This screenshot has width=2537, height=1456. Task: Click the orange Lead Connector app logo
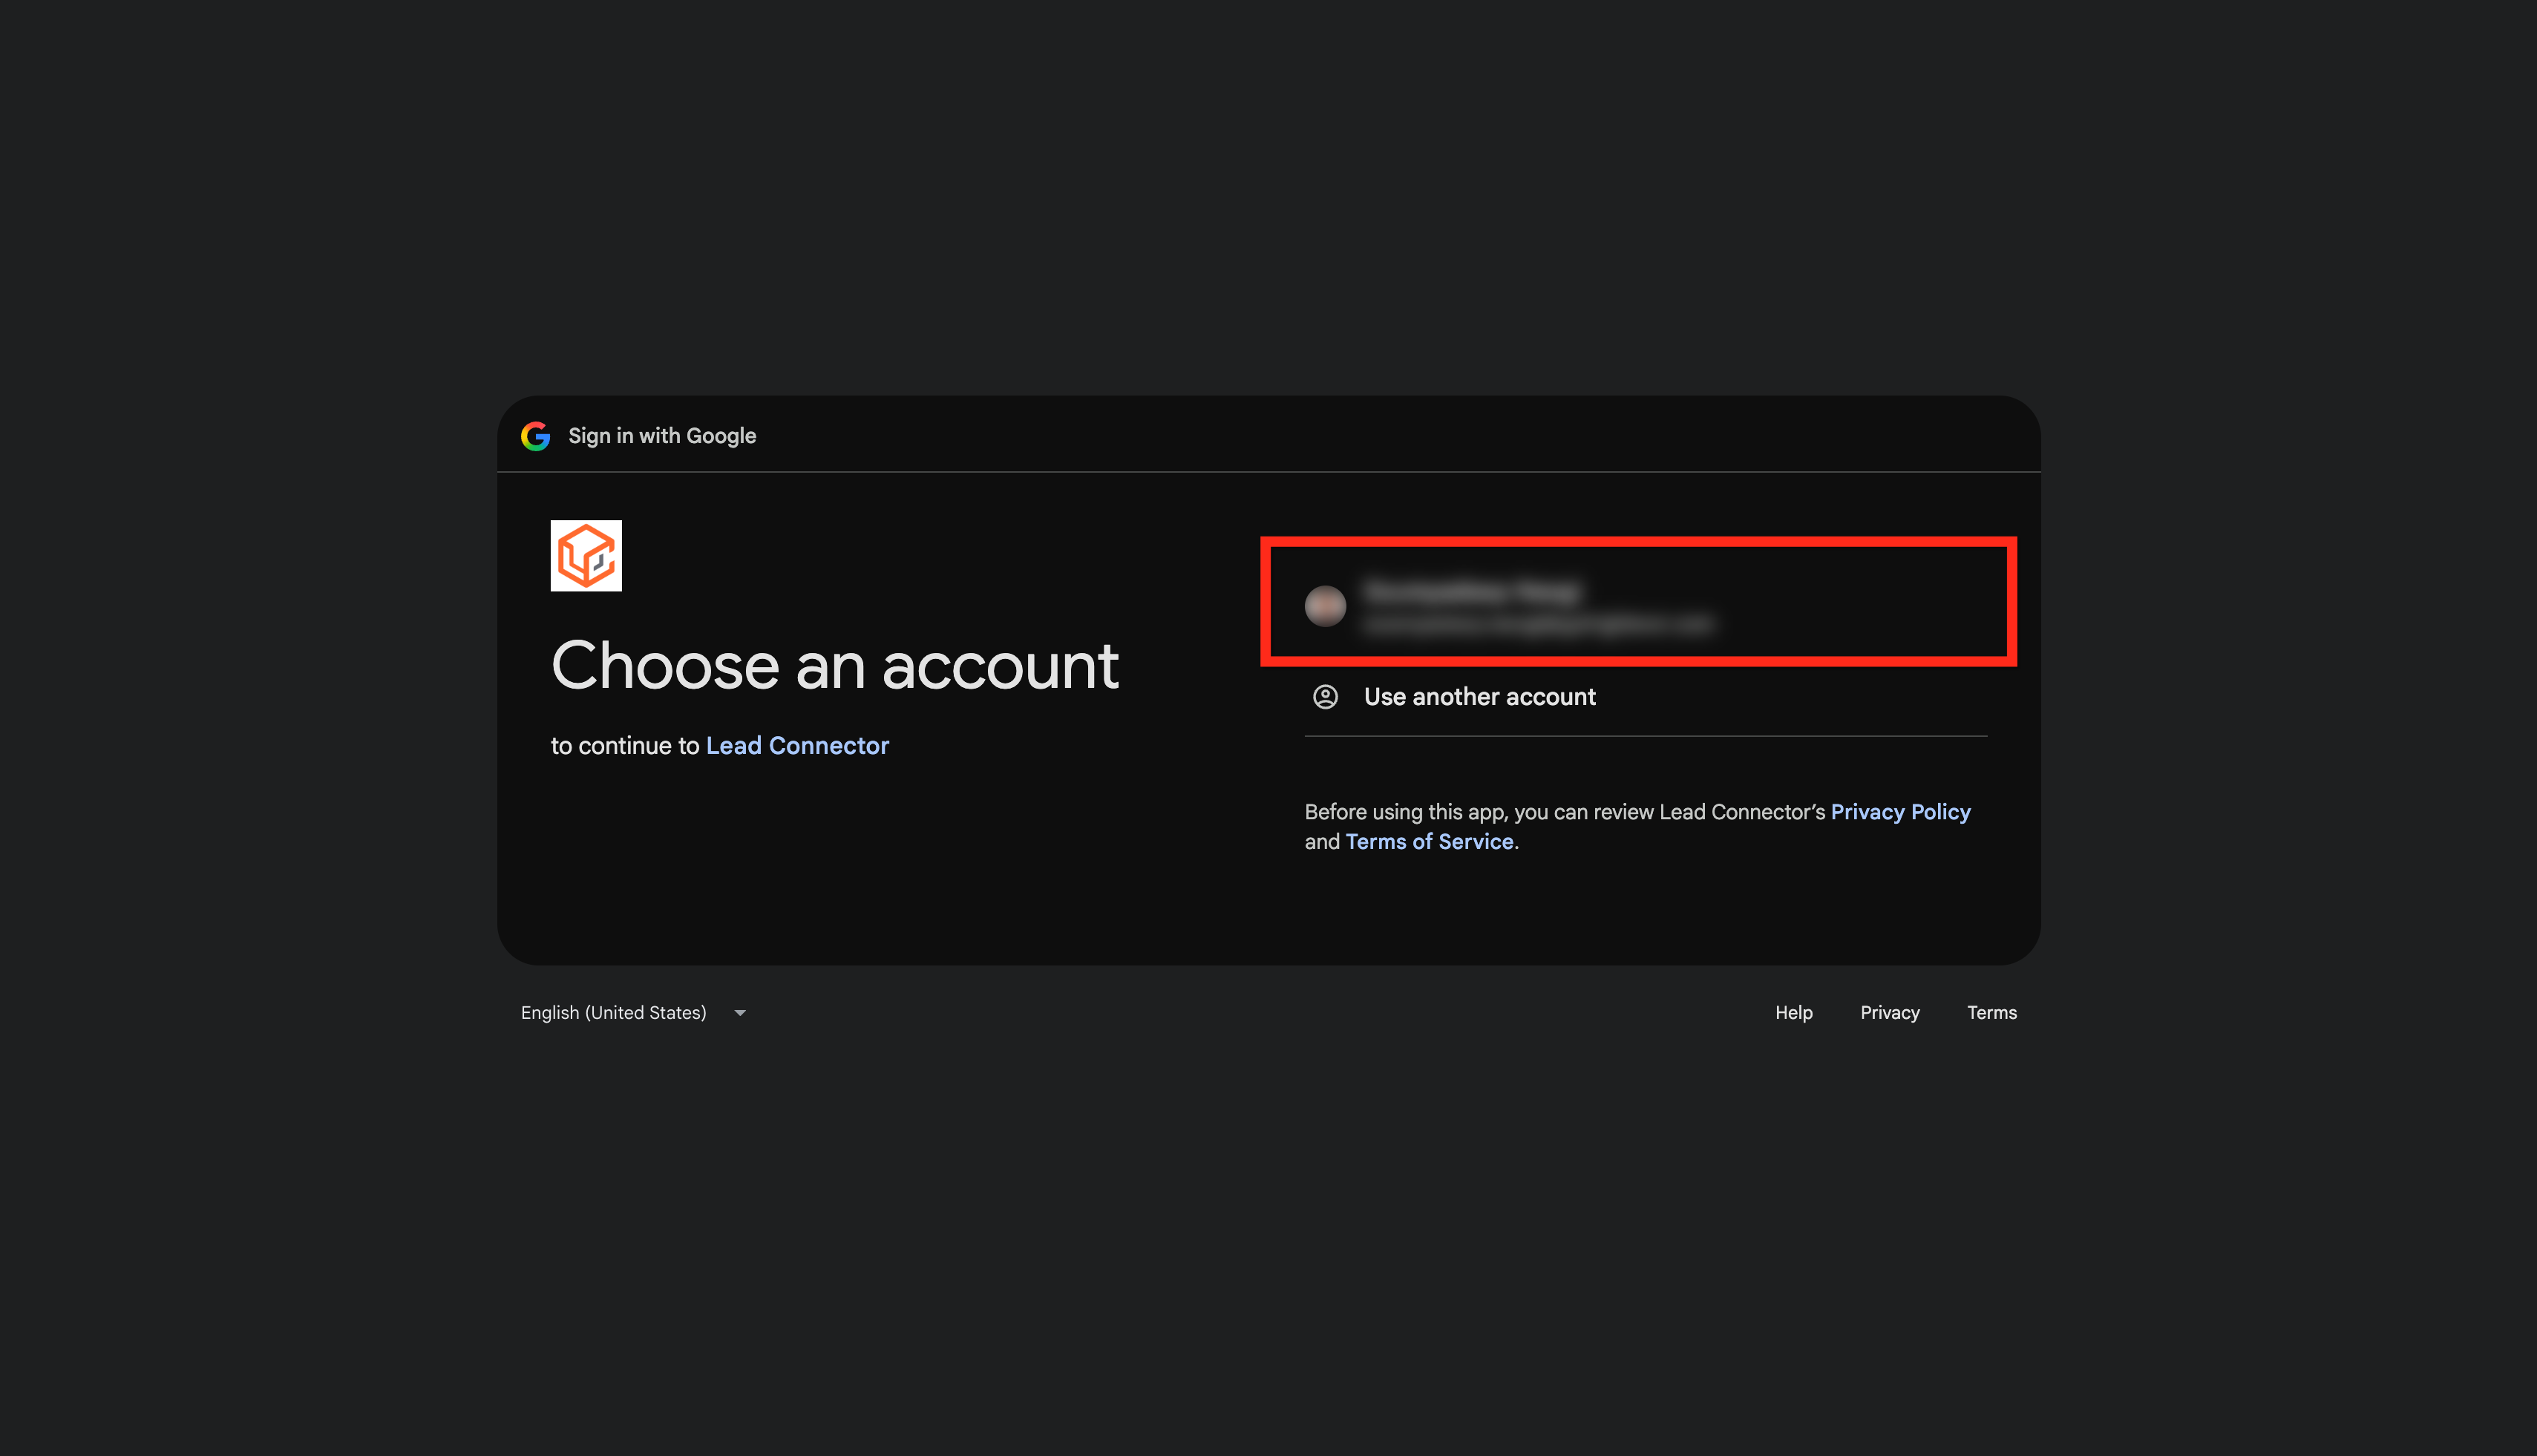point(586,555)
